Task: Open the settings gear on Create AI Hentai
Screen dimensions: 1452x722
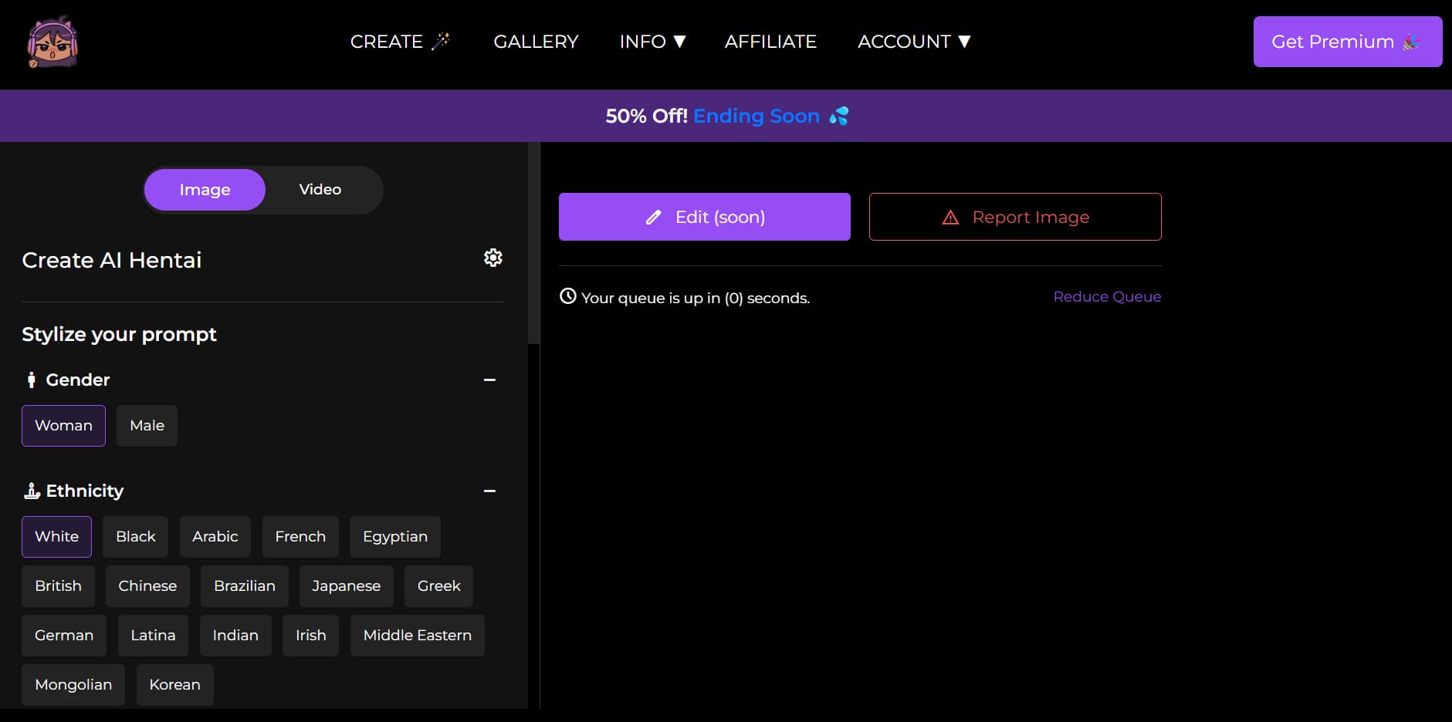Action: (492, 258)
